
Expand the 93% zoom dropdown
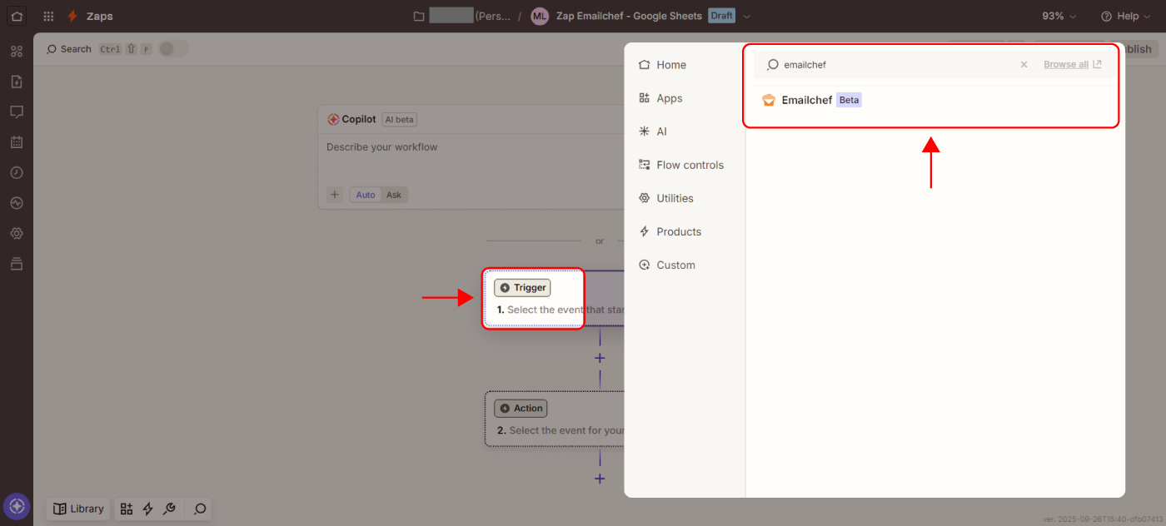click(x=1059, y=16)
